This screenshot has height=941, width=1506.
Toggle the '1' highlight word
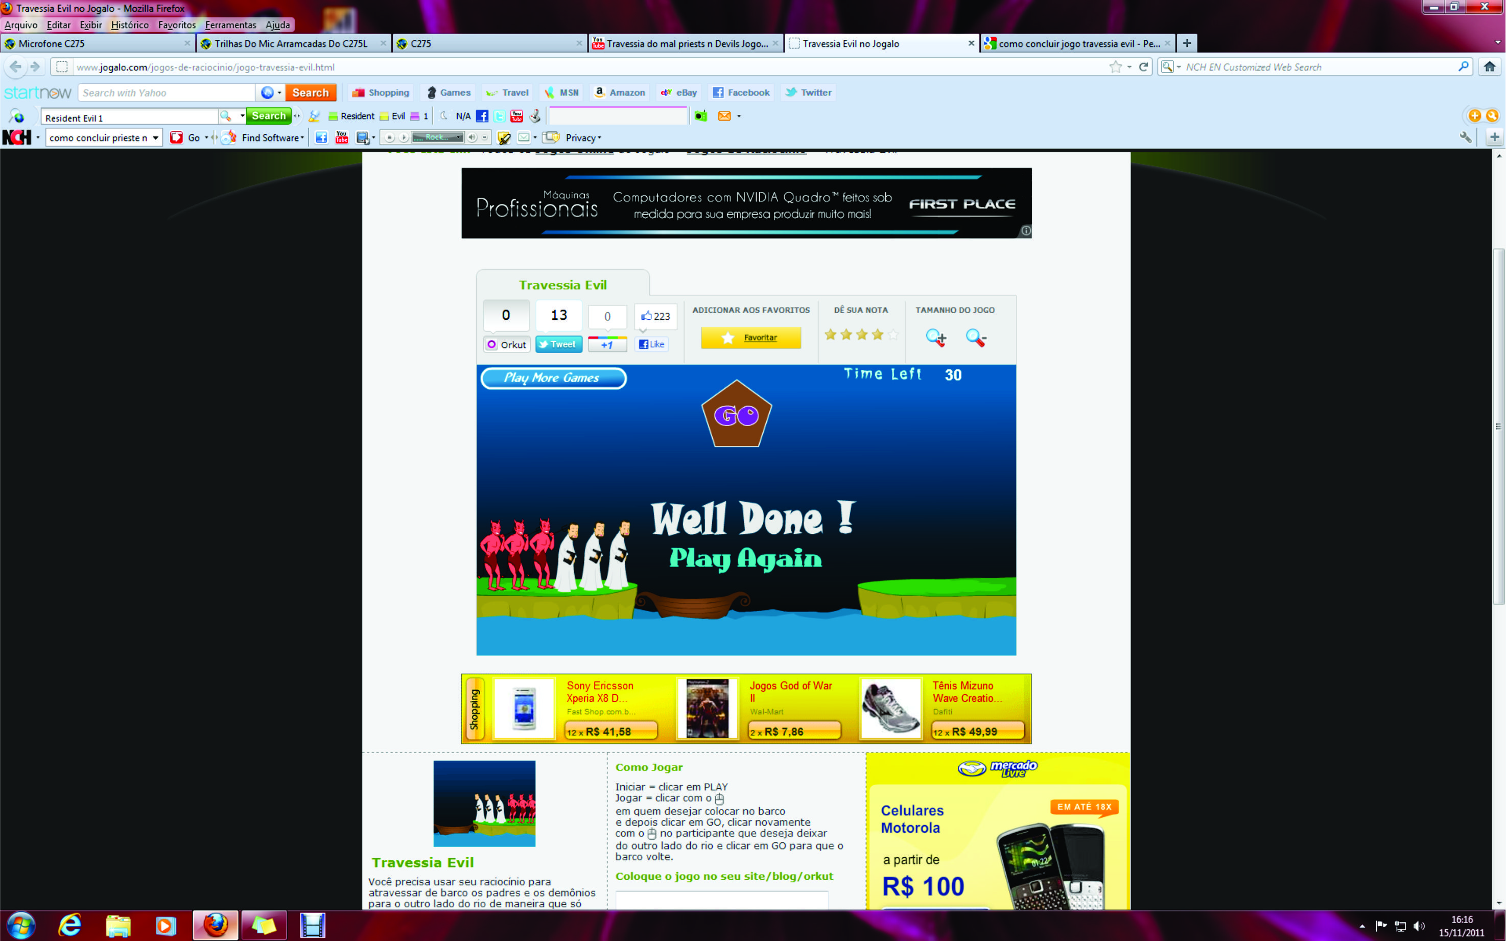(x=419, y=116)
